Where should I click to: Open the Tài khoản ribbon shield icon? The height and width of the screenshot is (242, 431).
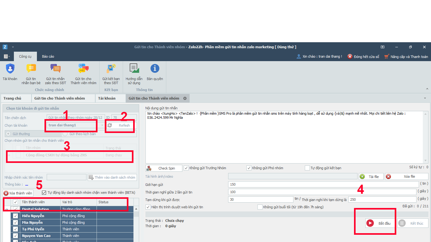pyautogui.click(x=10, y=68)
